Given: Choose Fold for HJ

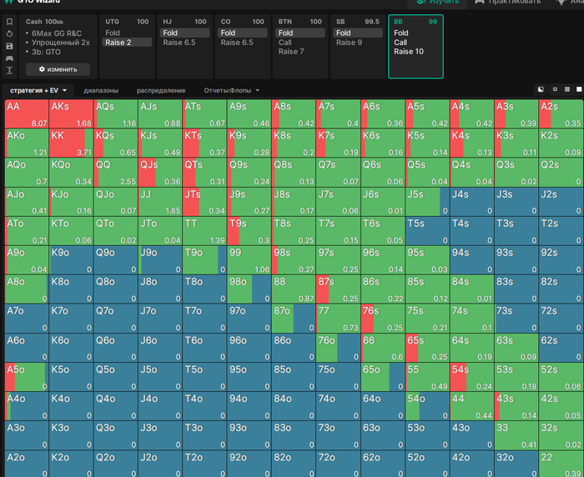Looking at the screenshot, I should tap(184, 33).
